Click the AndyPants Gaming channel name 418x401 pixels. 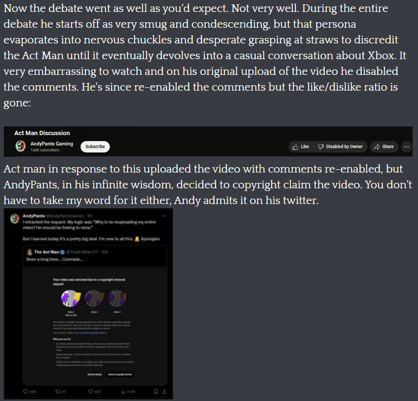click(x=52, y=144)
